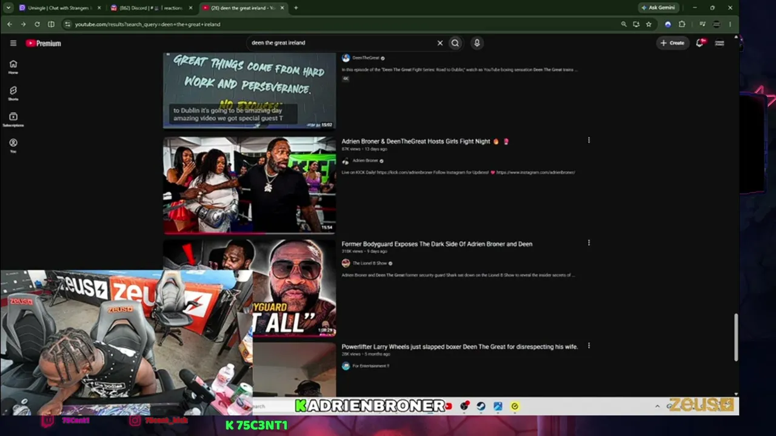776x436 pixels.
Task: Open 'Former Bodyguard Exposes The Dark Side' video title
Action: pos(437,244)
